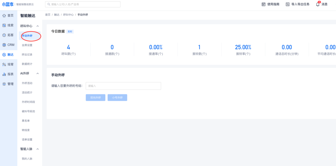Image resolution: width=336 pixels, height=166 pixels.
Task: Open 导入导出任务 from top bar
Action: click(297, 4)
